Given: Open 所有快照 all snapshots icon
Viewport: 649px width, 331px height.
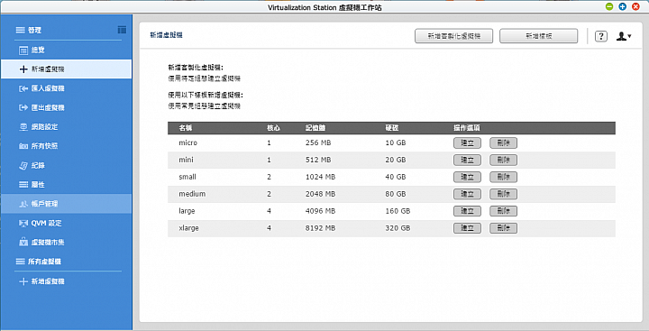Looking at the screenshot, I should pos(23,146).
